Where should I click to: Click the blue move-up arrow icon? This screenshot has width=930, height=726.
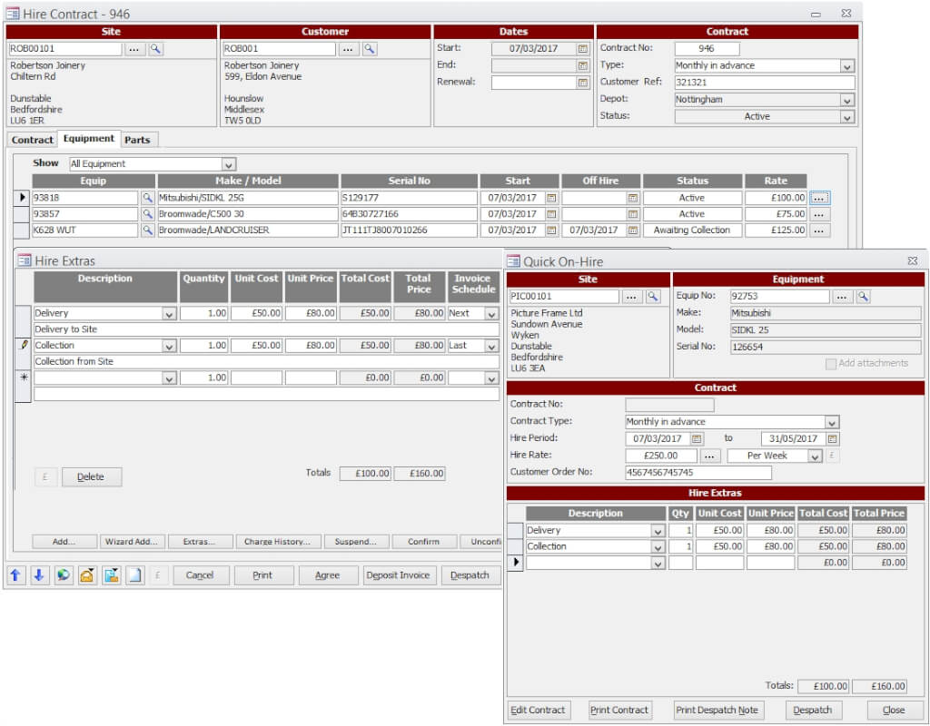coord(15,574)
